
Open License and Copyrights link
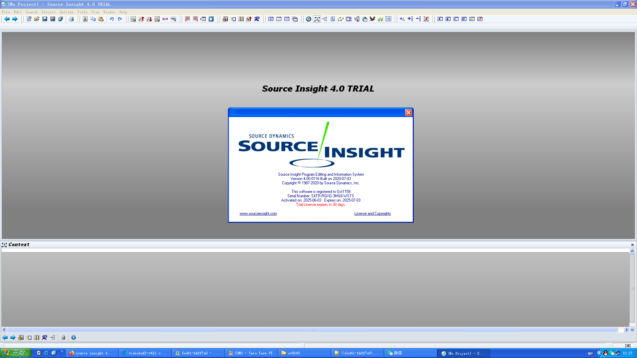pos(373,213)
